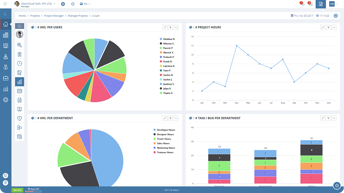Expand the Hrs. Per Users chart fullscreen
Screen dimensions: 344x193
coord(165,27)
